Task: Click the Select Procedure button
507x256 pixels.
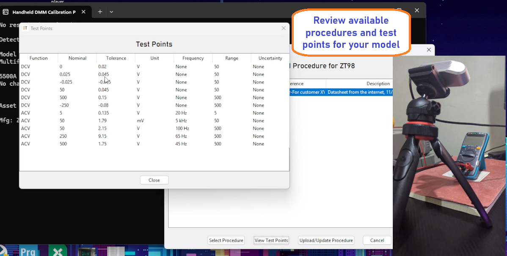Action: pyautogui.click(x=226, y=240)
